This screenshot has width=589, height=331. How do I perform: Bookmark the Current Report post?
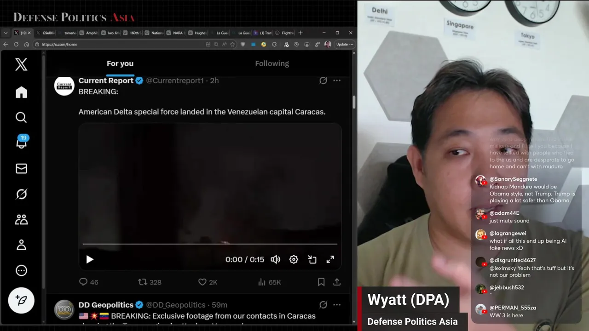321,282
